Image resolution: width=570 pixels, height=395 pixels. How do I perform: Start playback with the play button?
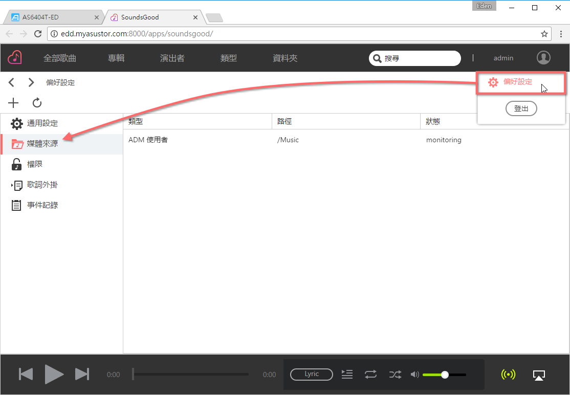[x=54, y=375]
